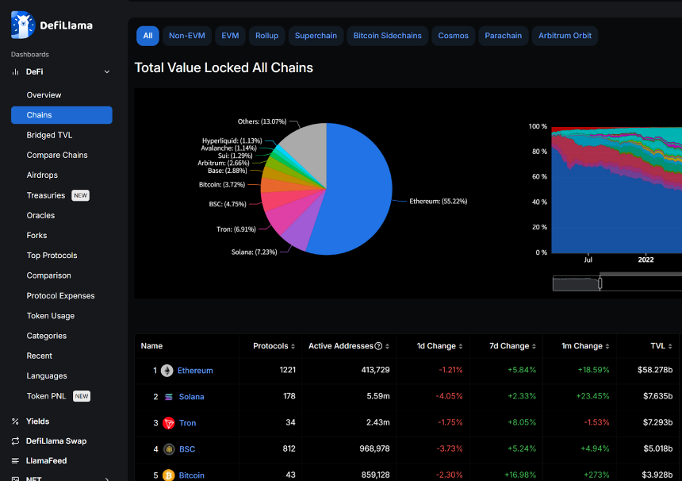Click the DefiLlama Swap arrows icon
This screenshot has height=481, width=682.
pyautogui.click(x=15, y=441)
